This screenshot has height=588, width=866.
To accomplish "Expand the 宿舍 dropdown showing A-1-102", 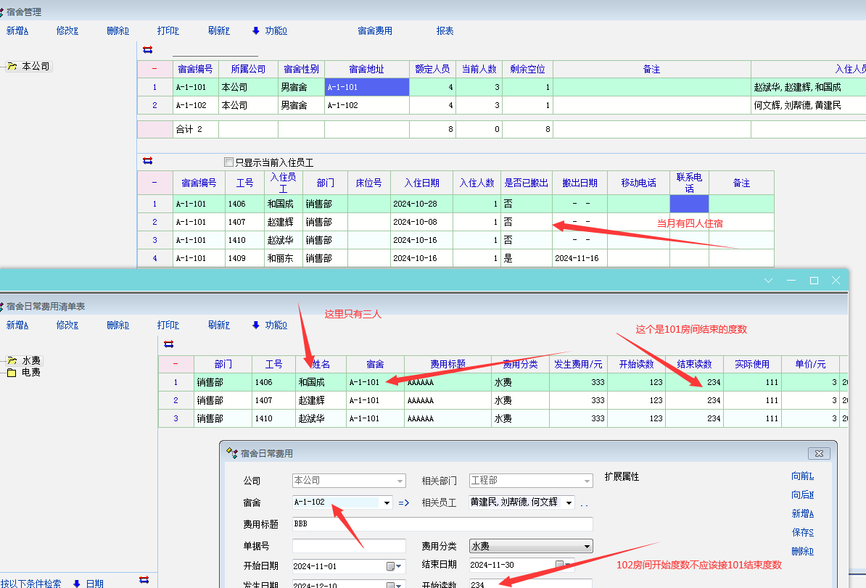I will point(387,502).
